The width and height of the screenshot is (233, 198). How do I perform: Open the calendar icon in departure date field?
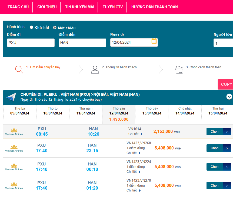pos(154,41)
